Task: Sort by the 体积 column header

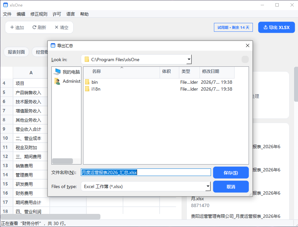Action: click(x=169, y=72)
